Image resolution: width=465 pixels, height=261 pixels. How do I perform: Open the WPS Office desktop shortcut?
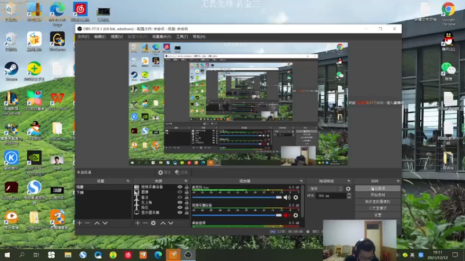[x=57, y=101]
